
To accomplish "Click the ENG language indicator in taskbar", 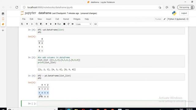I will pyautogui.click(x=181, y=109).
